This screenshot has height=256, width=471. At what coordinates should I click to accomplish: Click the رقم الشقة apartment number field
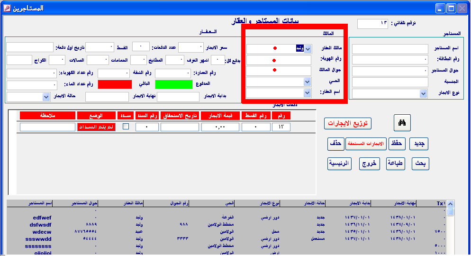click(114, 73)
